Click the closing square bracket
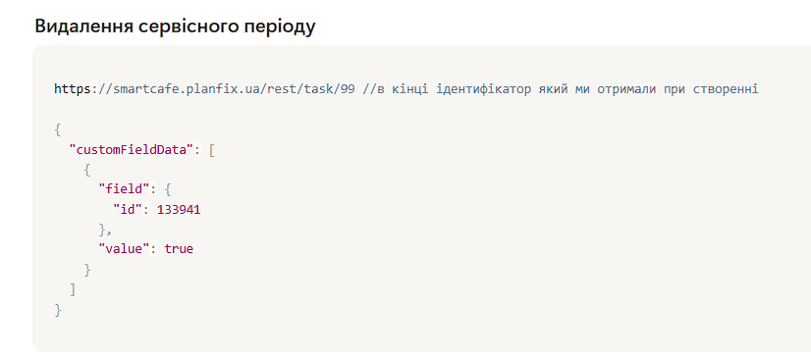The height and width of the screenshot is (360, 811). (73, 289)
